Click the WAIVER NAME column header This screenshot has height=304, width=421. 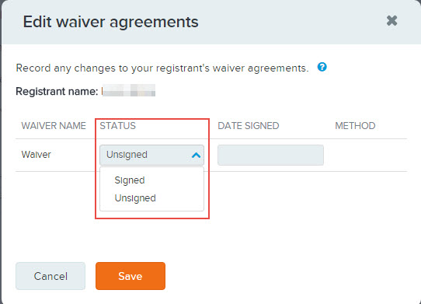54,126
